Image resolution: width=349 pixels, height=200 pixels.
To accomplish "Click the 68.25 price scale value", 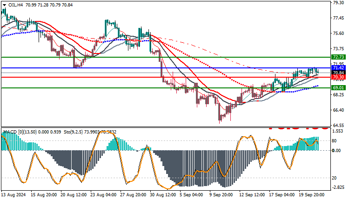I will click(338, 95).
